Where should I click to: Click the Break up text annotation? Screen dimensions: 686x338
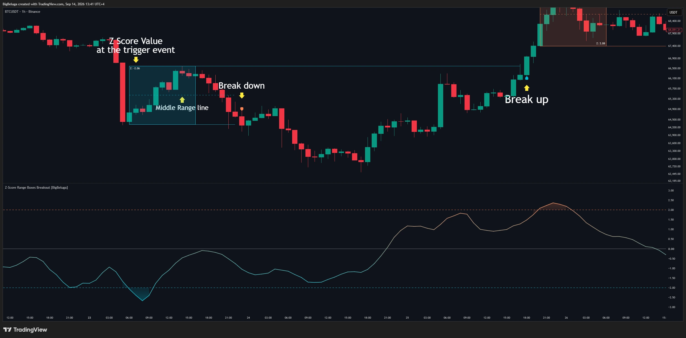pos(526,99)
